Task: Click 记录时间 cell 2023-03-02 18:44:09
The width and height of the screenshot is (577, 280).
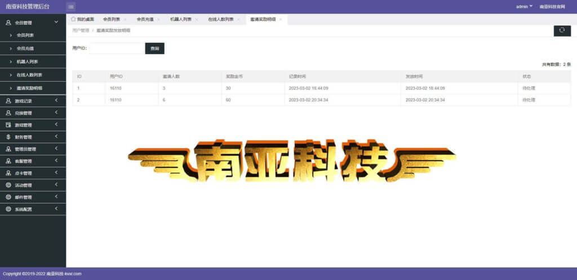Action: 308,88
